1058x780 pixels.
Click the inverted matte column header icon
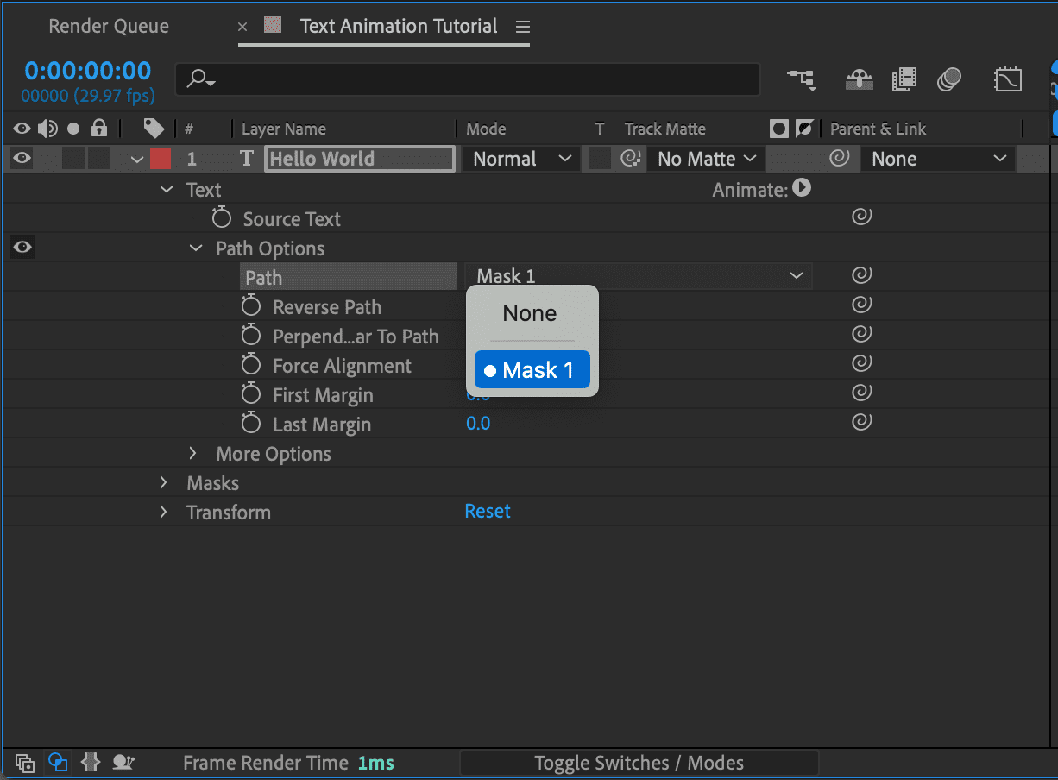804,129
